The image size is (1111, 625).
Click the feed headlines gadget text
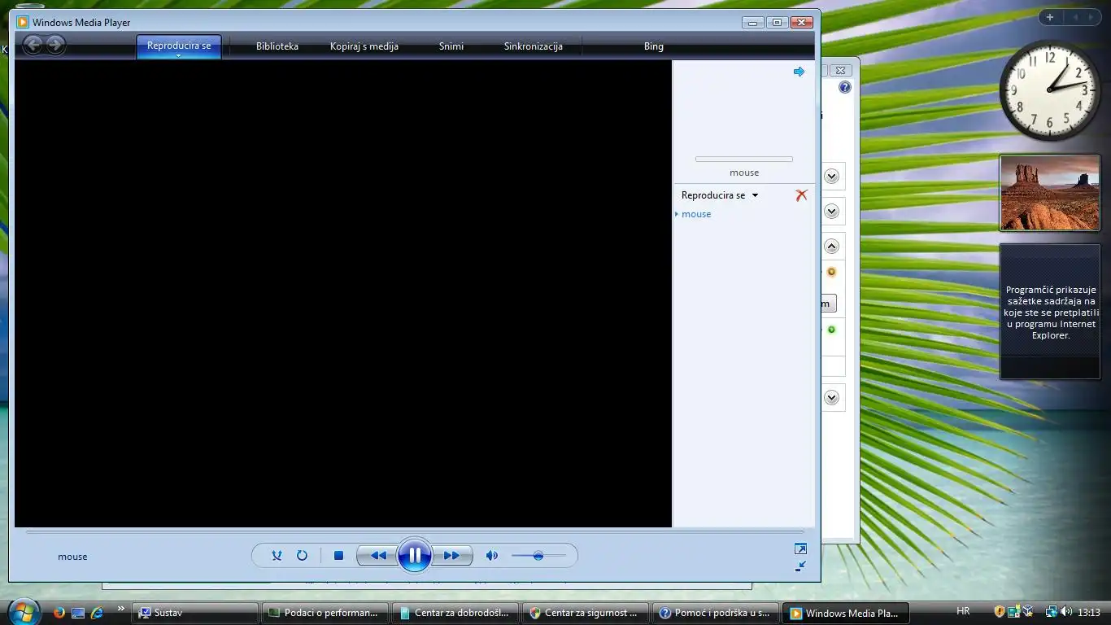coord(1050,312)
